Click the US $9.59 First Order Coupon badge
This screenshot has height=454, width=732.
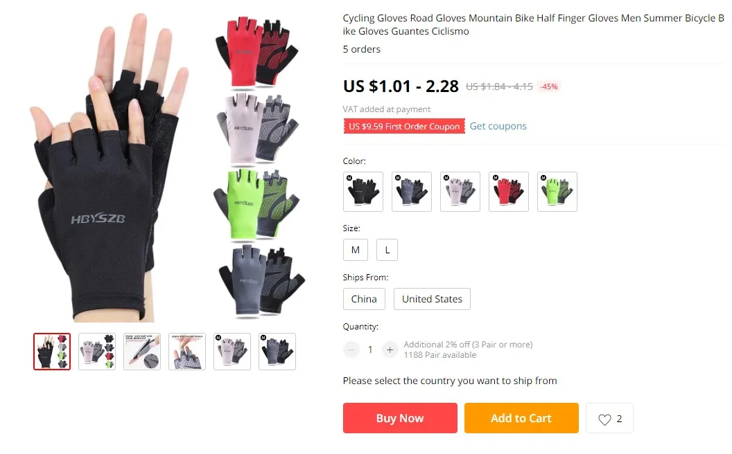point(404,127)
